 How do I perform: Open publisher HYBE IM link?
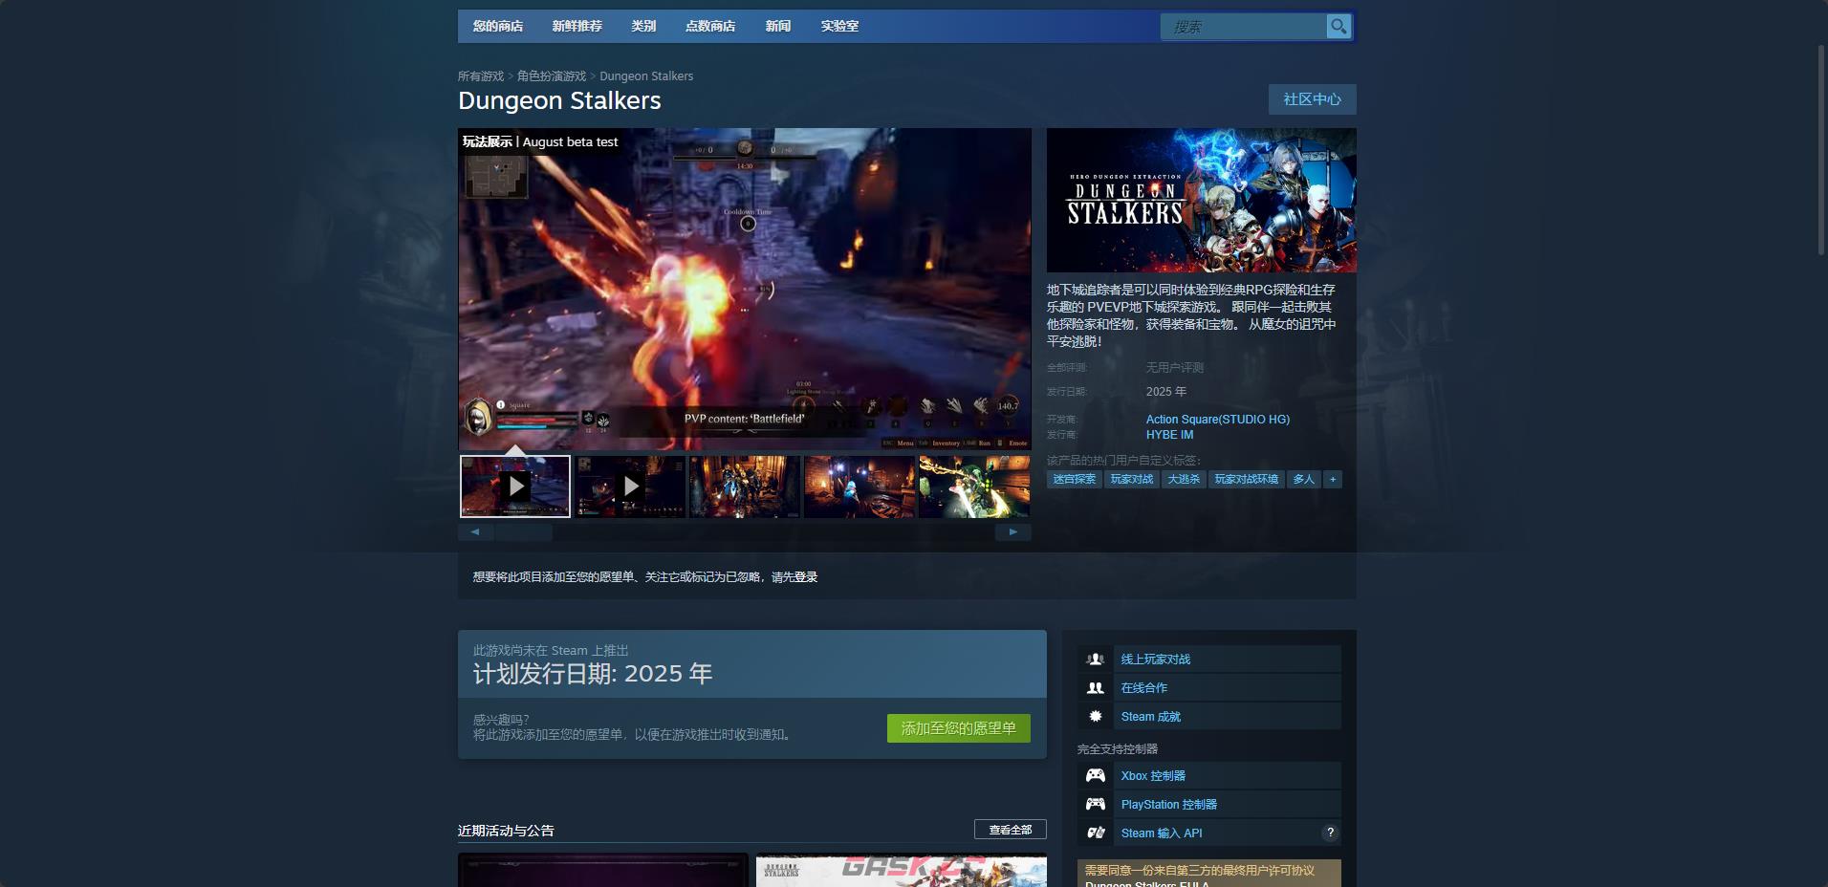[1169, 435]
